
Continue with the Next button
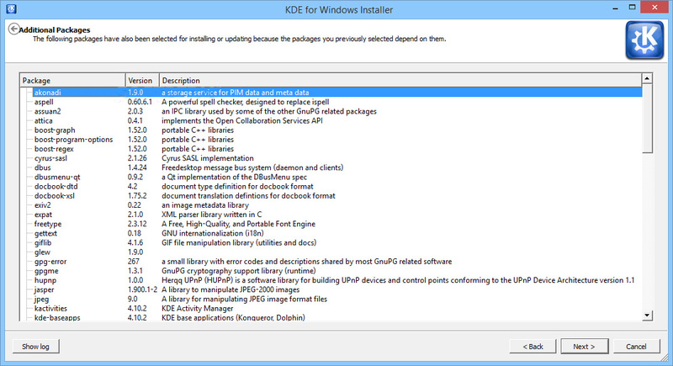[x=584, y=347]
